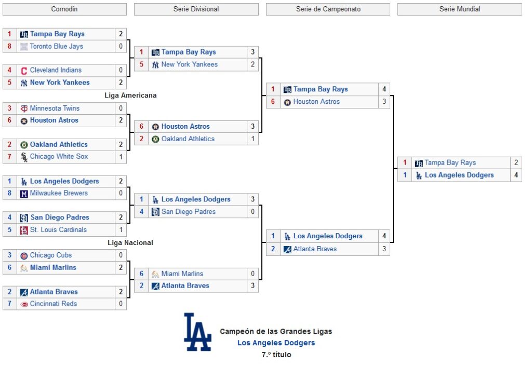532x367 pixels.
Task: Click the Chicago Cubs logo icon
Action: point(24,255)
